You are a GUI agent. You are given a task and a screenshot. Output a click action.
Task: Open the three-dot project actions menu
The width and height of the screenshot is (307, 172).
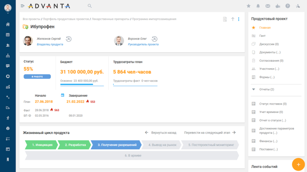(239, 19)
